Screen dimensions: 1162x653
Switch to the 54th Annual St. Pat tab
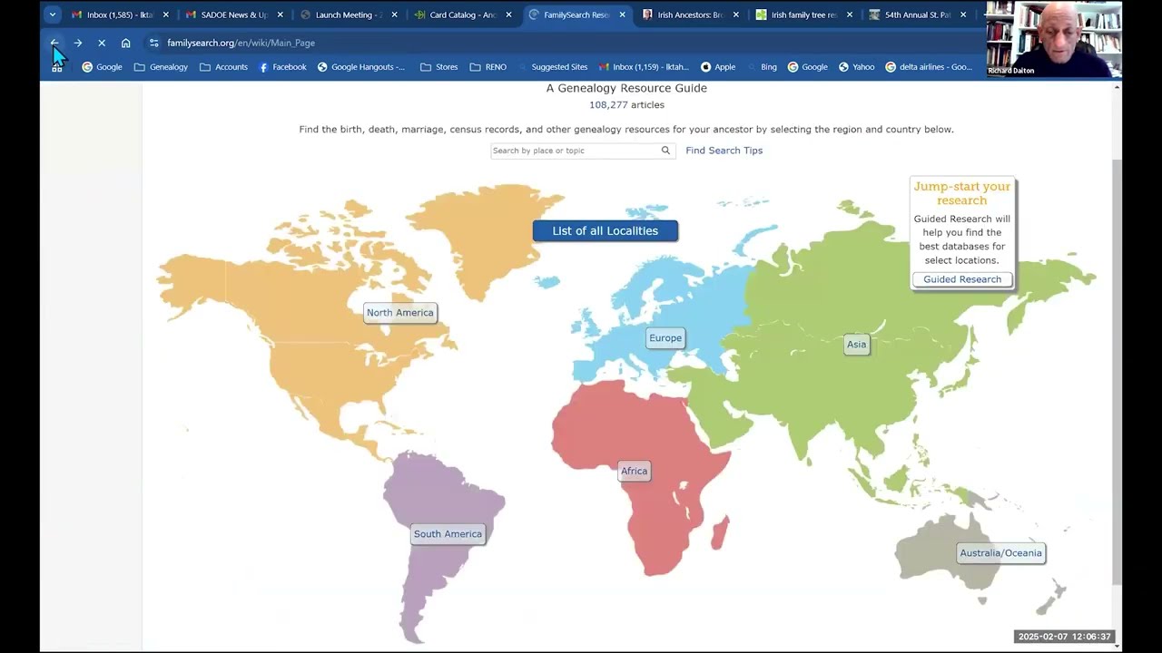917,15
